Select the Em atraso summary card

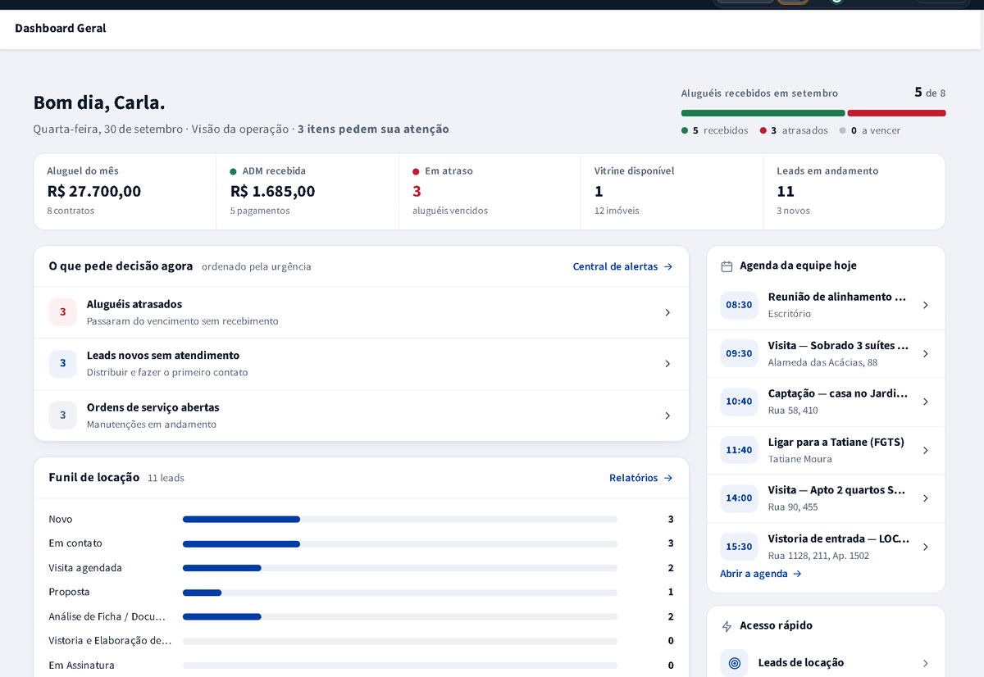click(490, 192)
